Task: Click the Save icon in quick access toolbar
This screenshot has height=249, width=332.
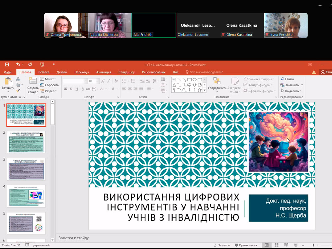Action: coord(8,64)
